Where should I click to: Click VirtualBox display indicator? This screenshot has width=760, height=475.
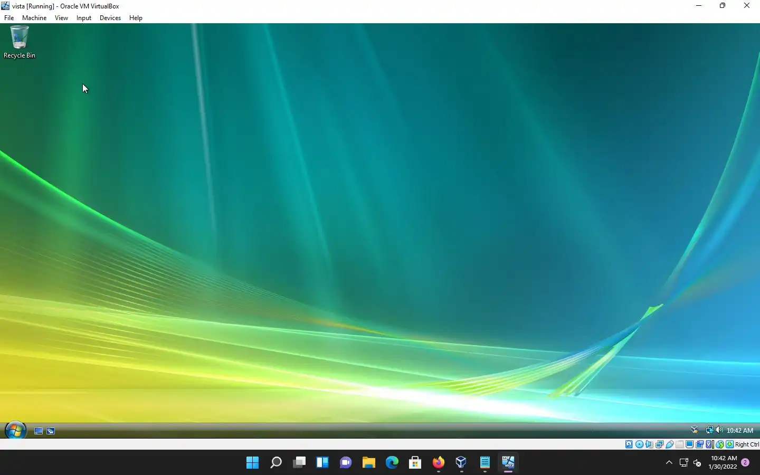pyautogui.click(x=690, y=444)
